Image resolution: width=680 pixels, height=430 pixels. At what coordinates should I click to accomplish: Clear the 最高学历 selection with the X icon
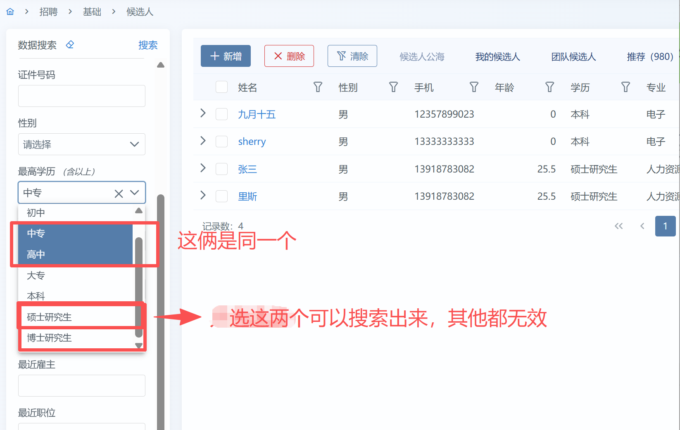(x=119, y=193)
